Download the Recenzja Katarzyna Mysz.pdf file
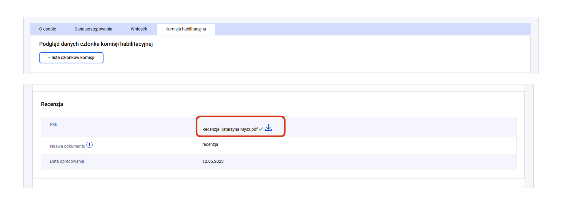The height and width of the screenshot is (218, 562). pos(268,128)
